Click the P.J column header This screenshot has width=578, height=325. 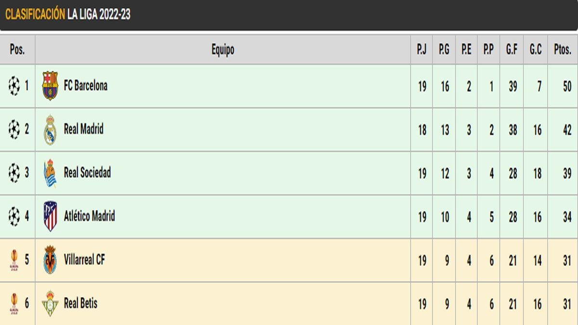tap(421, 49)
